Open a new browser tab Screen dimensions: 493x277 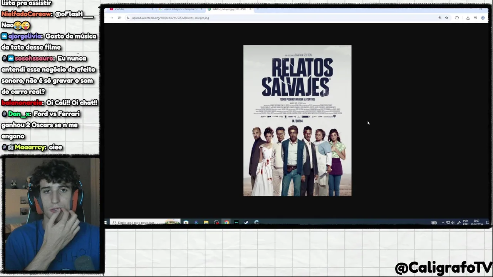point(258,9)
